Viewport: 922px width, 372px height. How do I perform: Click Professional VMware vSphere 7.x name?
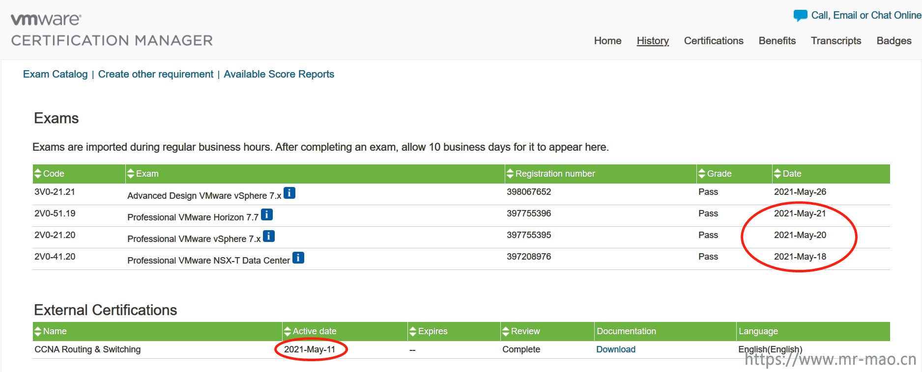[x=194, y=239]
